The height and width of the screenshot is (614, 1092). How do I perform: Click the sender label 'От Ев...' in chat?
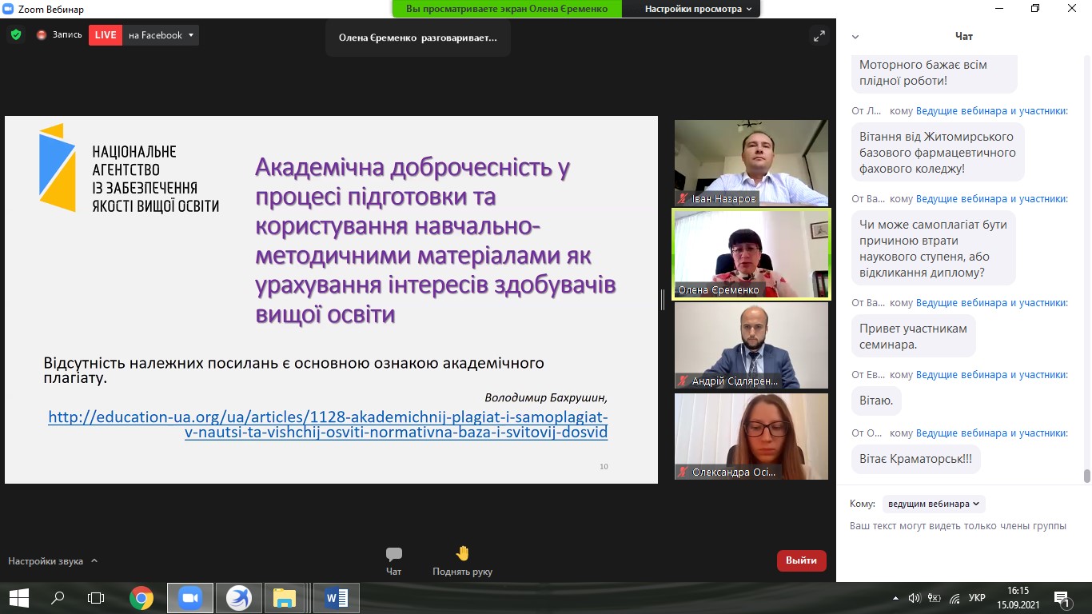868,375
